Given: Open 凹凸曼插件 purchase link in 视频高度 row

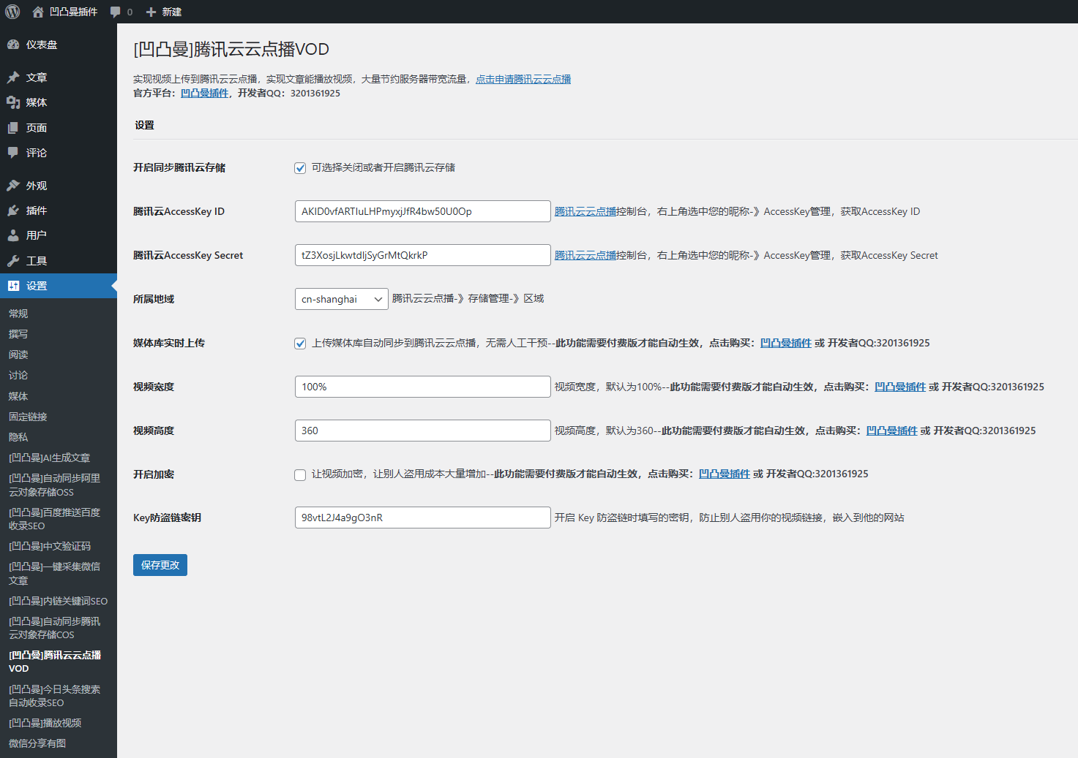Looking at the screenshot, I should (x=891, y=431).
